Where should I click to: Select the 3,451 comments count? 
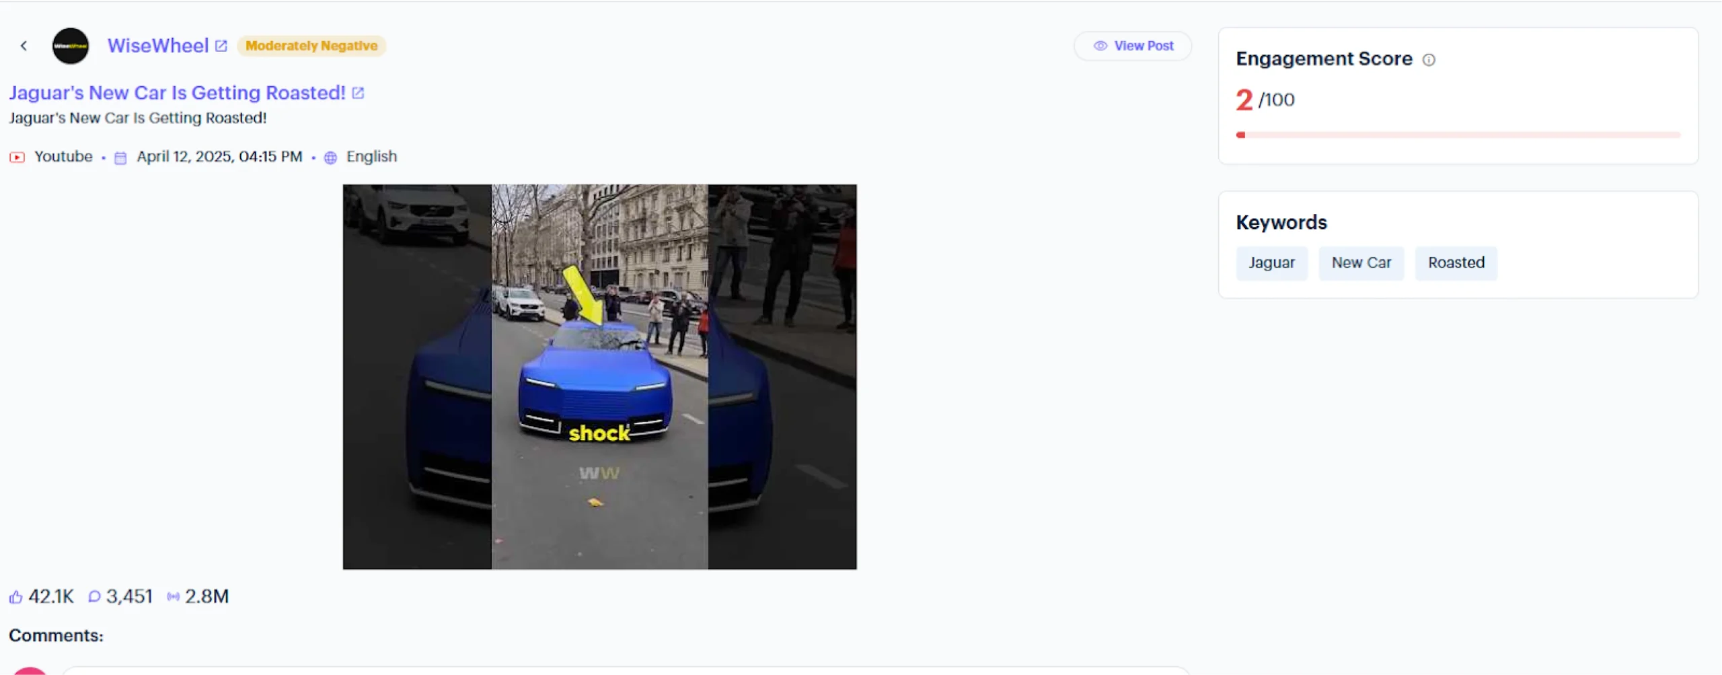pos(129,596)
